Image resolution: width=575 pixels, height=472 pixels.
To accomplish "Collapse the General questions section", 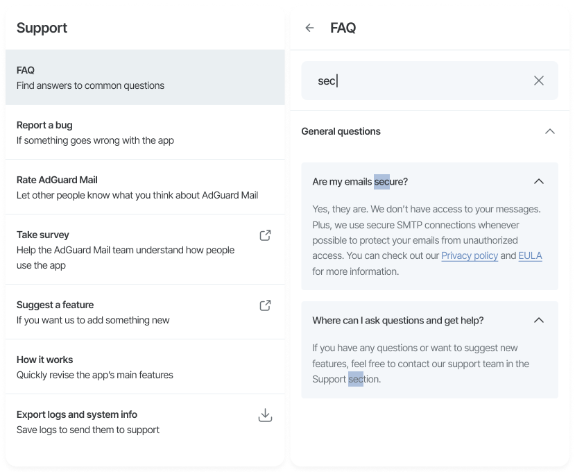I will coord(550,130).
